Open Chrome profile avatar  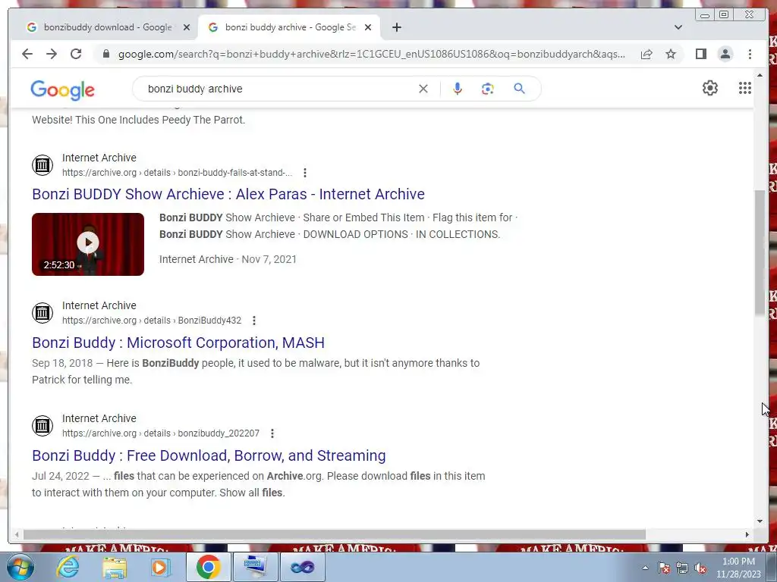coord(725,54)
